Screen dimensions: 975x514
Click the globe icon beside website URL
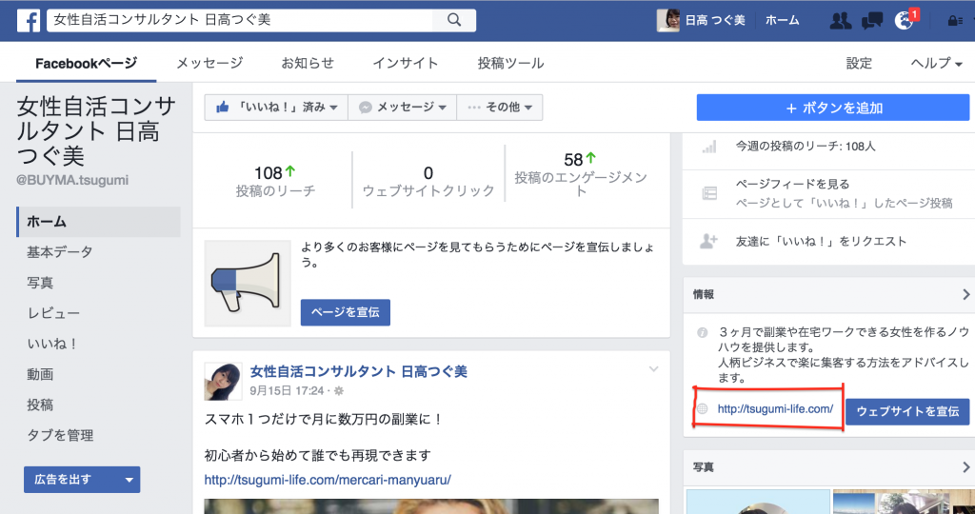click(703, 409)
